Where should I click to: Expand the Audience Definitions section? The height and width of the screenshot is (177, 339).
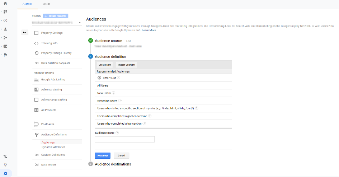pos(54,135)
